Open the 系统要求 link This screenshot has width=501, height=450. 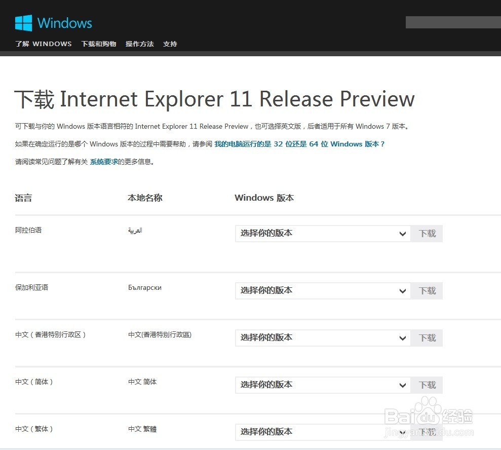(x=104, y=162)
